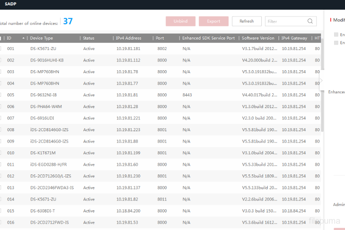
Task: Click the ID column sort arrow
Action: [23, 38]
